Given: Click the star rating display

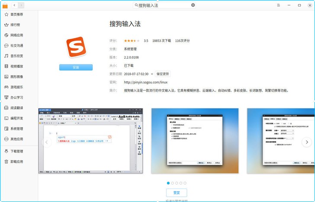Looking at the screenshot, I should [132, 41].
